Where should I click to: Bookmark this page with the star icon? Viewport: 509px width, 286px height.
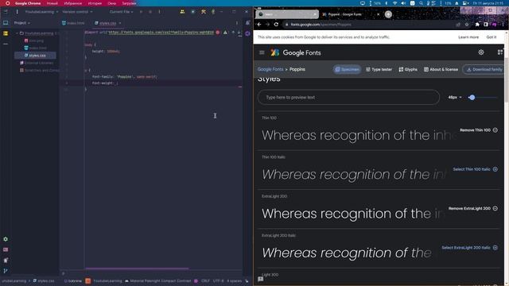[467, 25]
